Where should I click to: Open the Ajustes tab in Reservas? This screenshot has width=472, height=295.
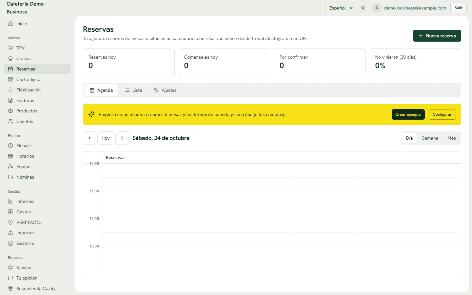click(165, 90)
